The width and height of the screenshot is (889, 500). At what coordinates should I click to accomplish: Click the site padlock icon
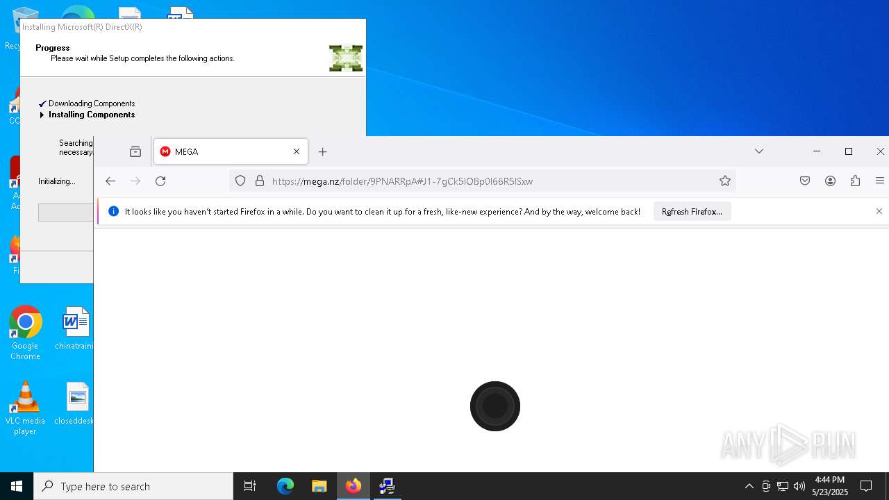(260, 181)
